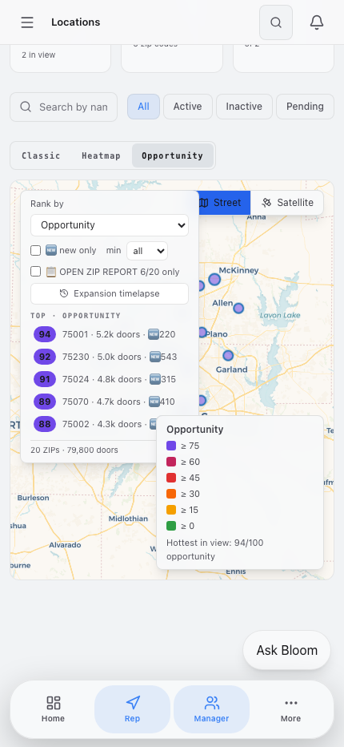Select map marker near McKinney
The image size is (344, 747).
click(214, 279)
